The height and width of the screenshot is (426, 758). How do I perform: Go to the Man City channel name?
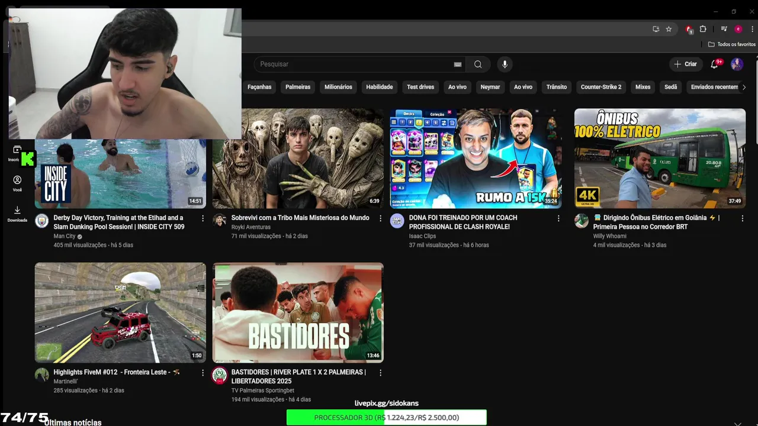(x=65, y=236)
